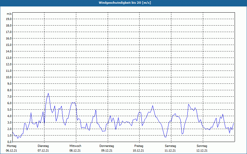
Task: Click the 8,0 y-axis value
Action: pyautogui.click(x=10, y=90)
